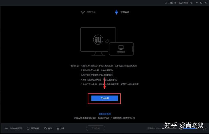Screen dimensions: 209x134
Task: Open the 文字 text tool
Action: tap(61, 128)
